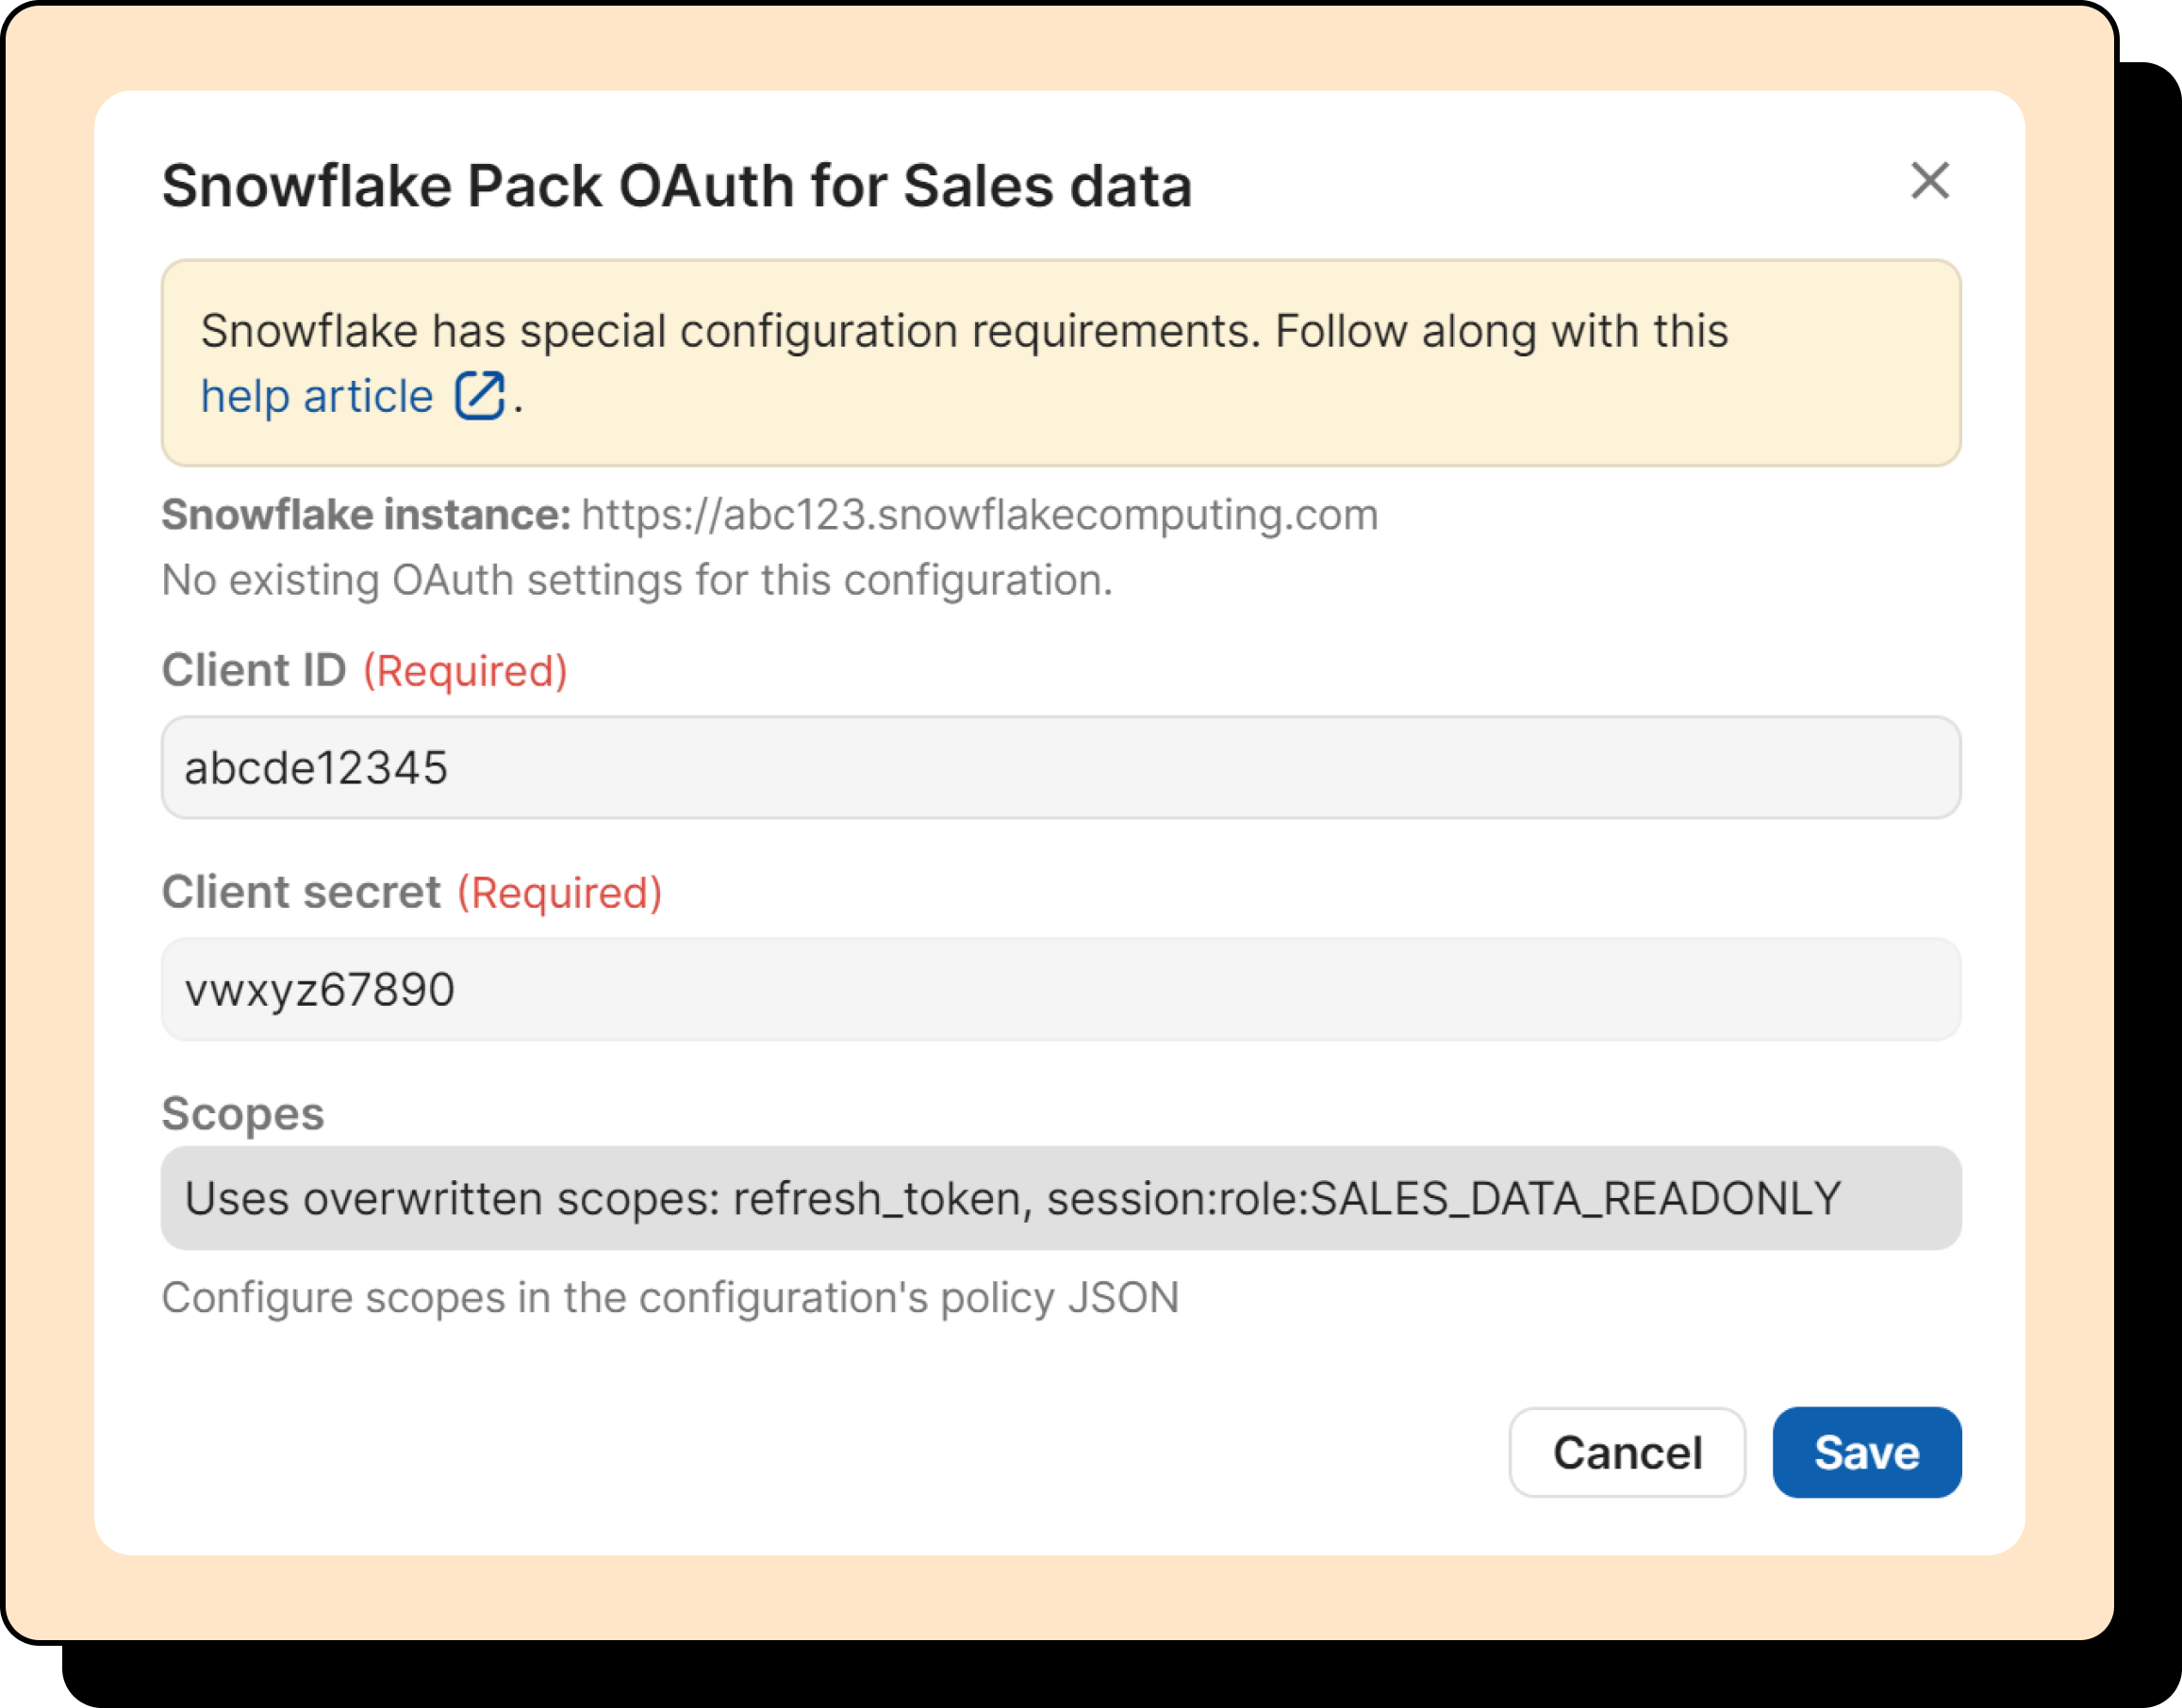The width and height of the screenshot is (2182, 1708).
Task: Click the red Required text beside Client secret
Action: click(559, 893)
